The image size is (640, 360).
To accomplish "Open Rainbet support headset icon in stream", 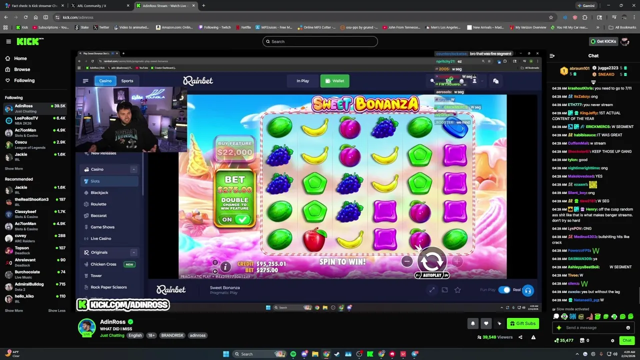I will coord(527,290).
